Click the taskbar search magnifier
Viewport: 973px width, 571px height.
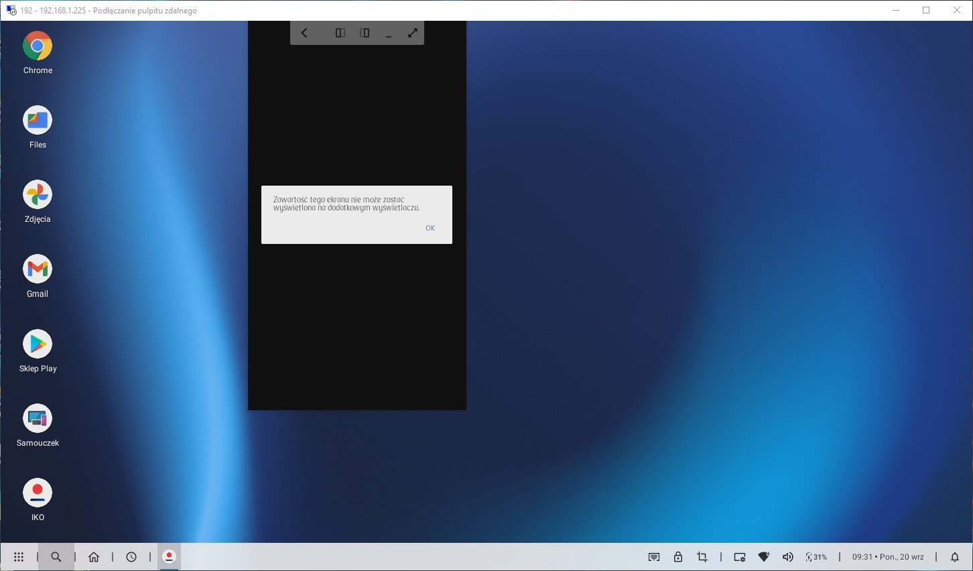click(56, 557)
